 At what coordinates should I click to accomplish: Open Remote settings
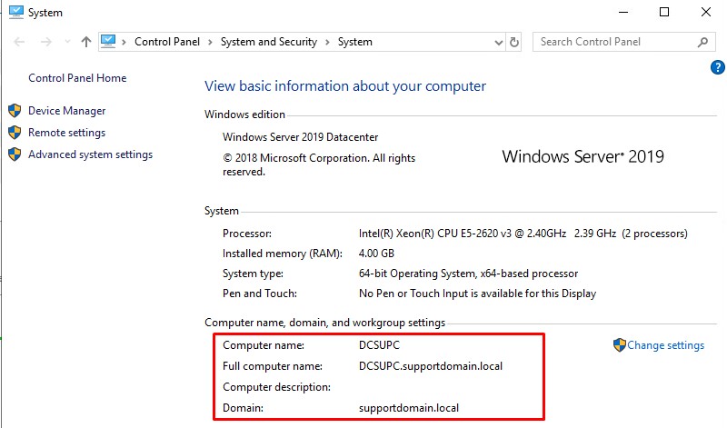66,133
